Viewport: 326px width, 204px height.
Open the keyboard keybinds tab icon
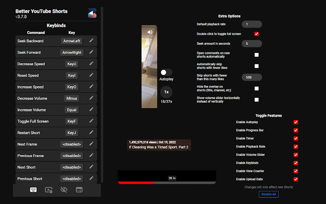[x=33, y=190]
